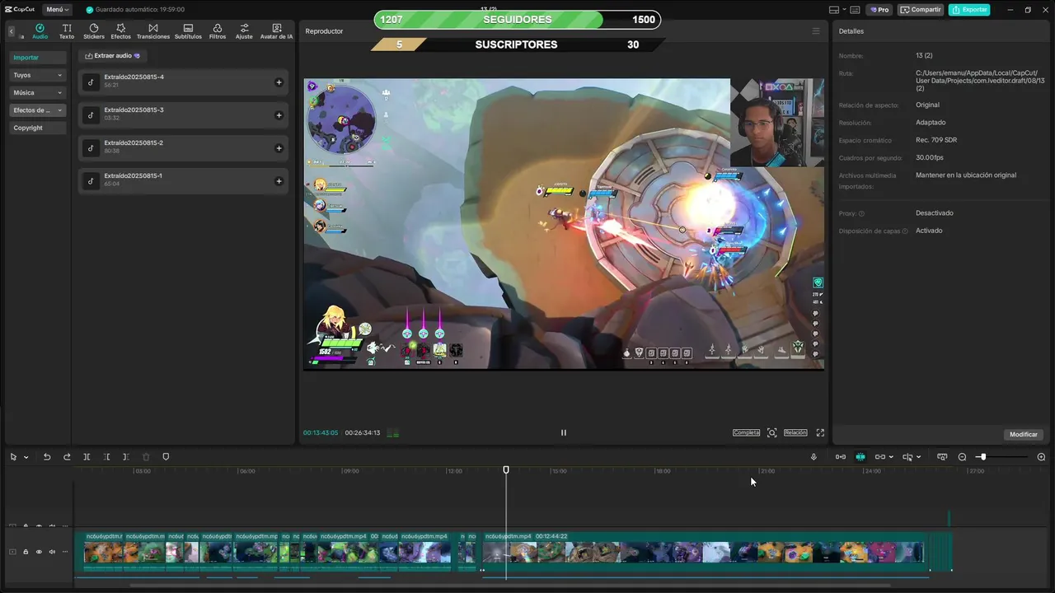Toggle auto snapping on the timeline
This screenshot has height=593, width=1055.
click(x=860, y=457)
